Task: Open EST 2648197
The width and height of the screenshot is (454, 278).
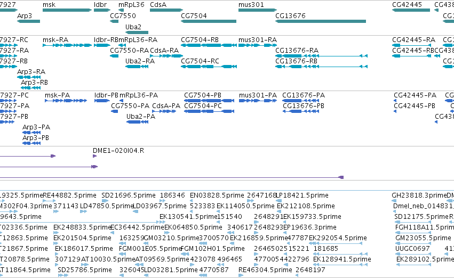Action: click(310, 270)
